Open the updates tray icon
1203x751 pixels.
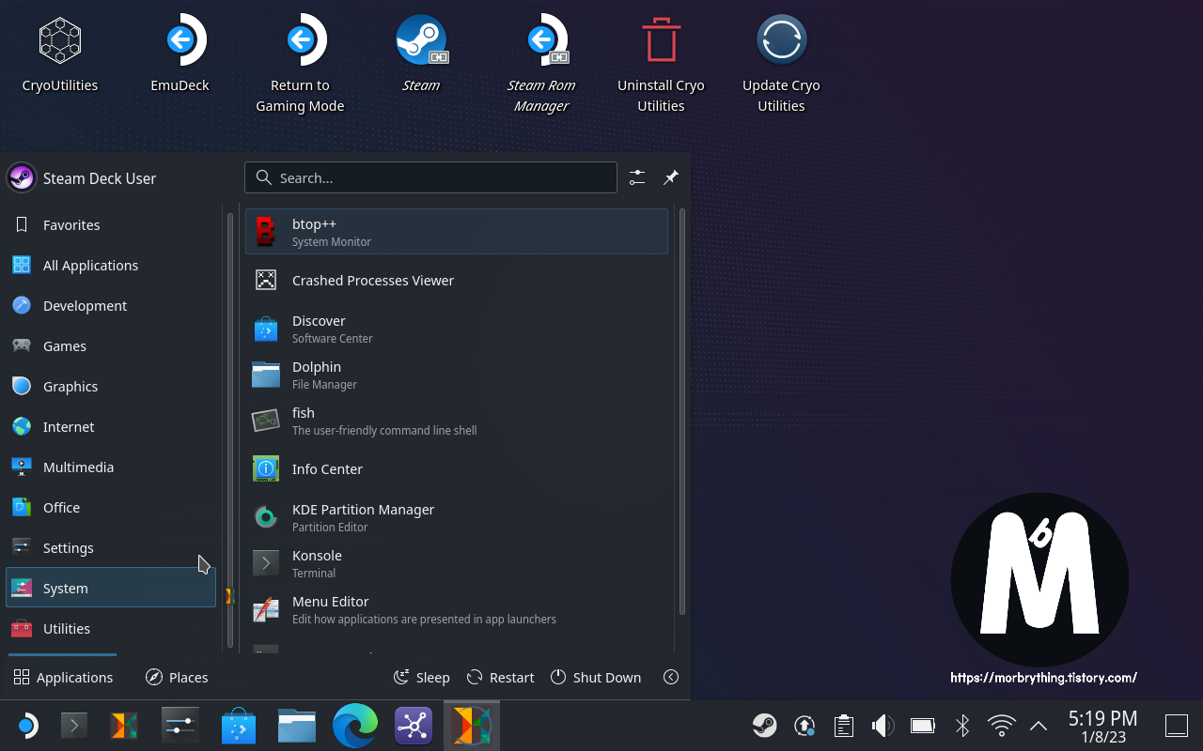pos(805,725)
